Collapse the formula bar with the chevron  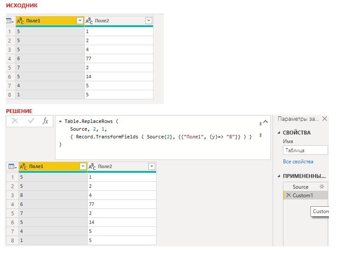coord(266,122)
